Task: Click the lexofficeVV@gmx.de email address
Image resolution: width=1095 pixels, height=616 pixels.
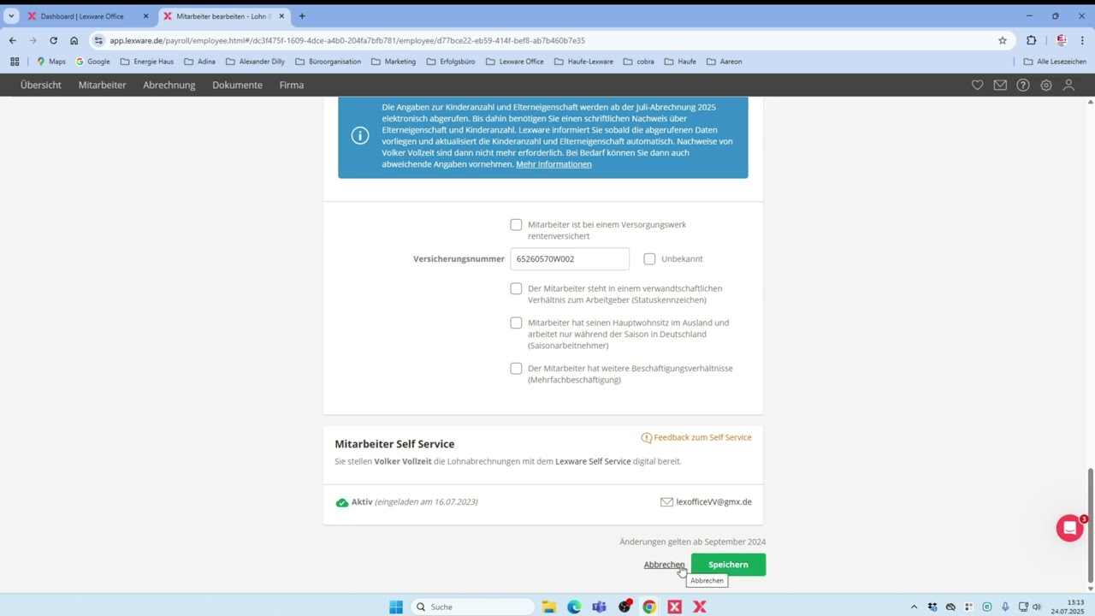Action: tap(713, 502)
